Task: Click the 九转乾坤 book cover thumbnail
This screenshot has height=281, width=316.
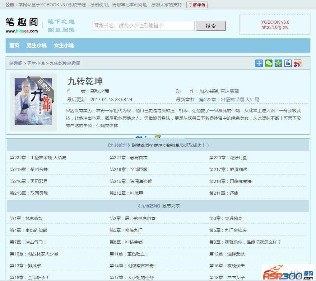Action: point(33,102)
